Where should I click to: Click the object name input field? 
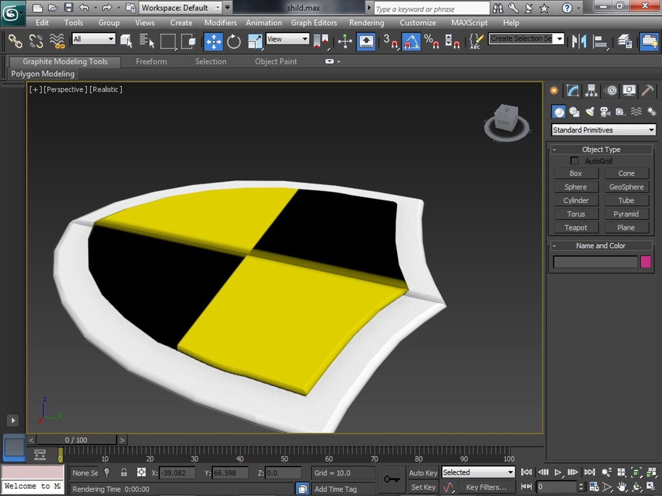click(595, 262)
